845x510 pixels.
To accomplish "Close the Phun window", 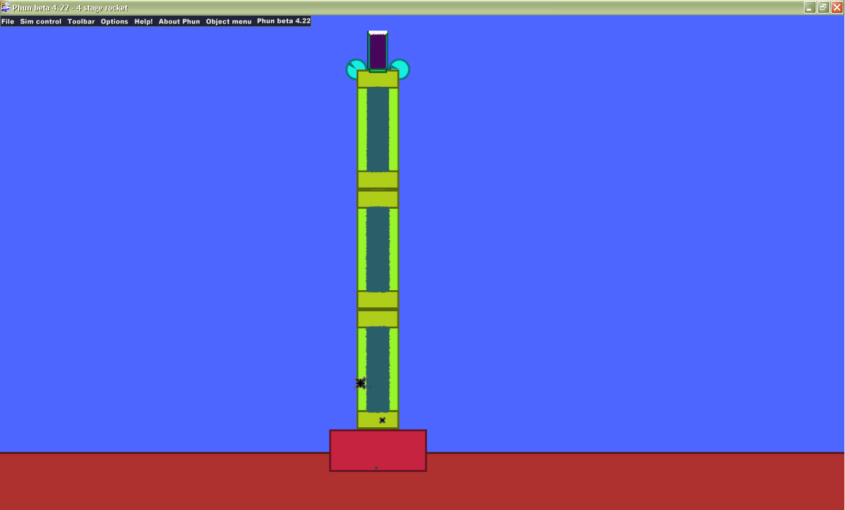I will click(837, 7).
